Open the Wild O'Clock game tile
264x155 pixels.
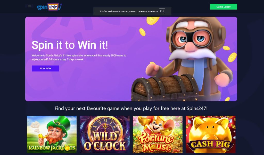105,134
